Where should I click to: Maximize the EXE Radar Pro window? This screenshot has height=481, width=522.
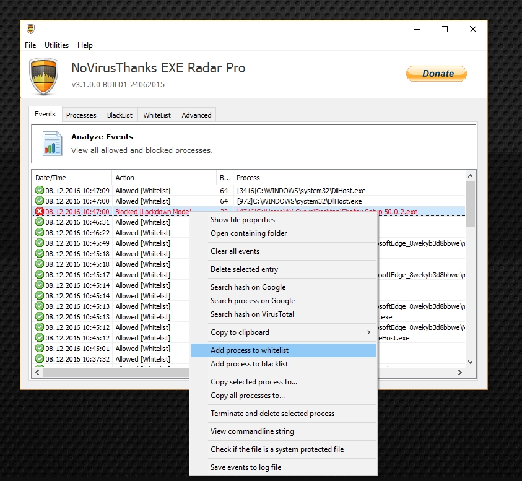coord(445,29)
